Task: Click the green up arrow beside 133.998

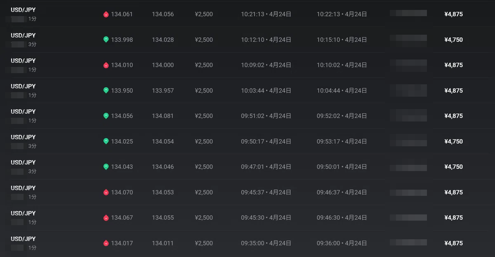Action: click(106, 40)
